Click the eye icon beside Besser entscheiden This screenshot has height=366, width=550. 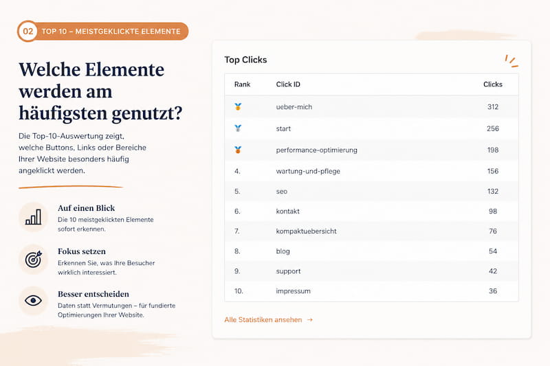click(x=33, y=301)
